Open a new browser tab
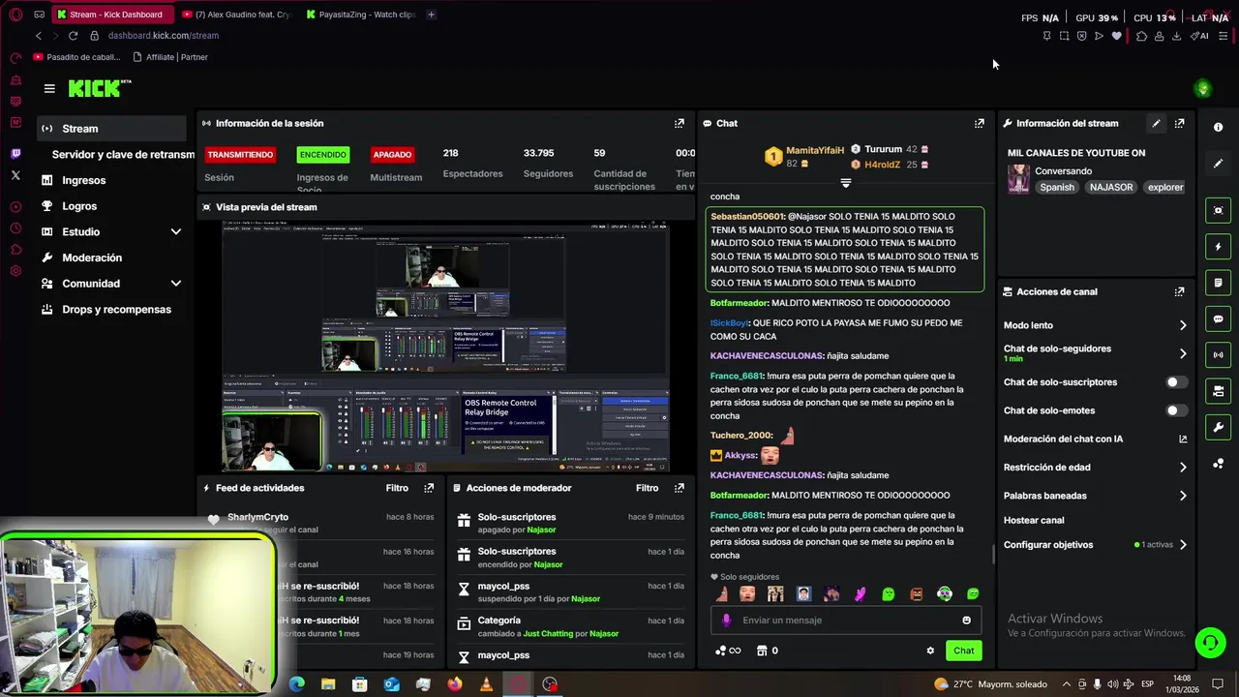The image size is (1239, 697). [432, 15]
